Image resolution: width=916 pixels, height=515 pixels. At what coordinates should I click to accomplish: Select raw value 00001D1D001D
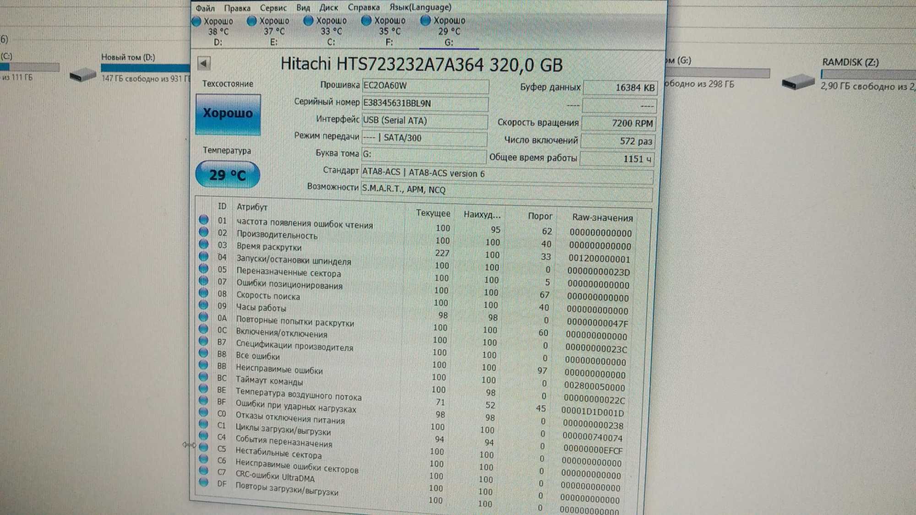tap(593, 412)
